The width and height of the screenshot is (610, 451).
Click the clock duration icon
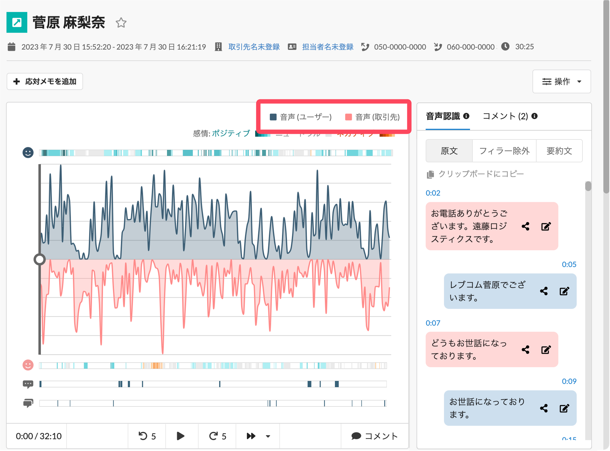tap(505, 46)
